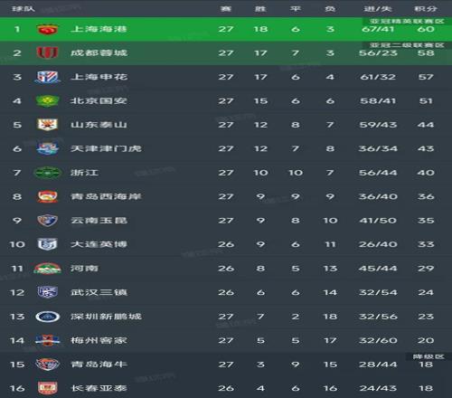
Task: Open the 大连英博 team name
Action: point(99,244)
